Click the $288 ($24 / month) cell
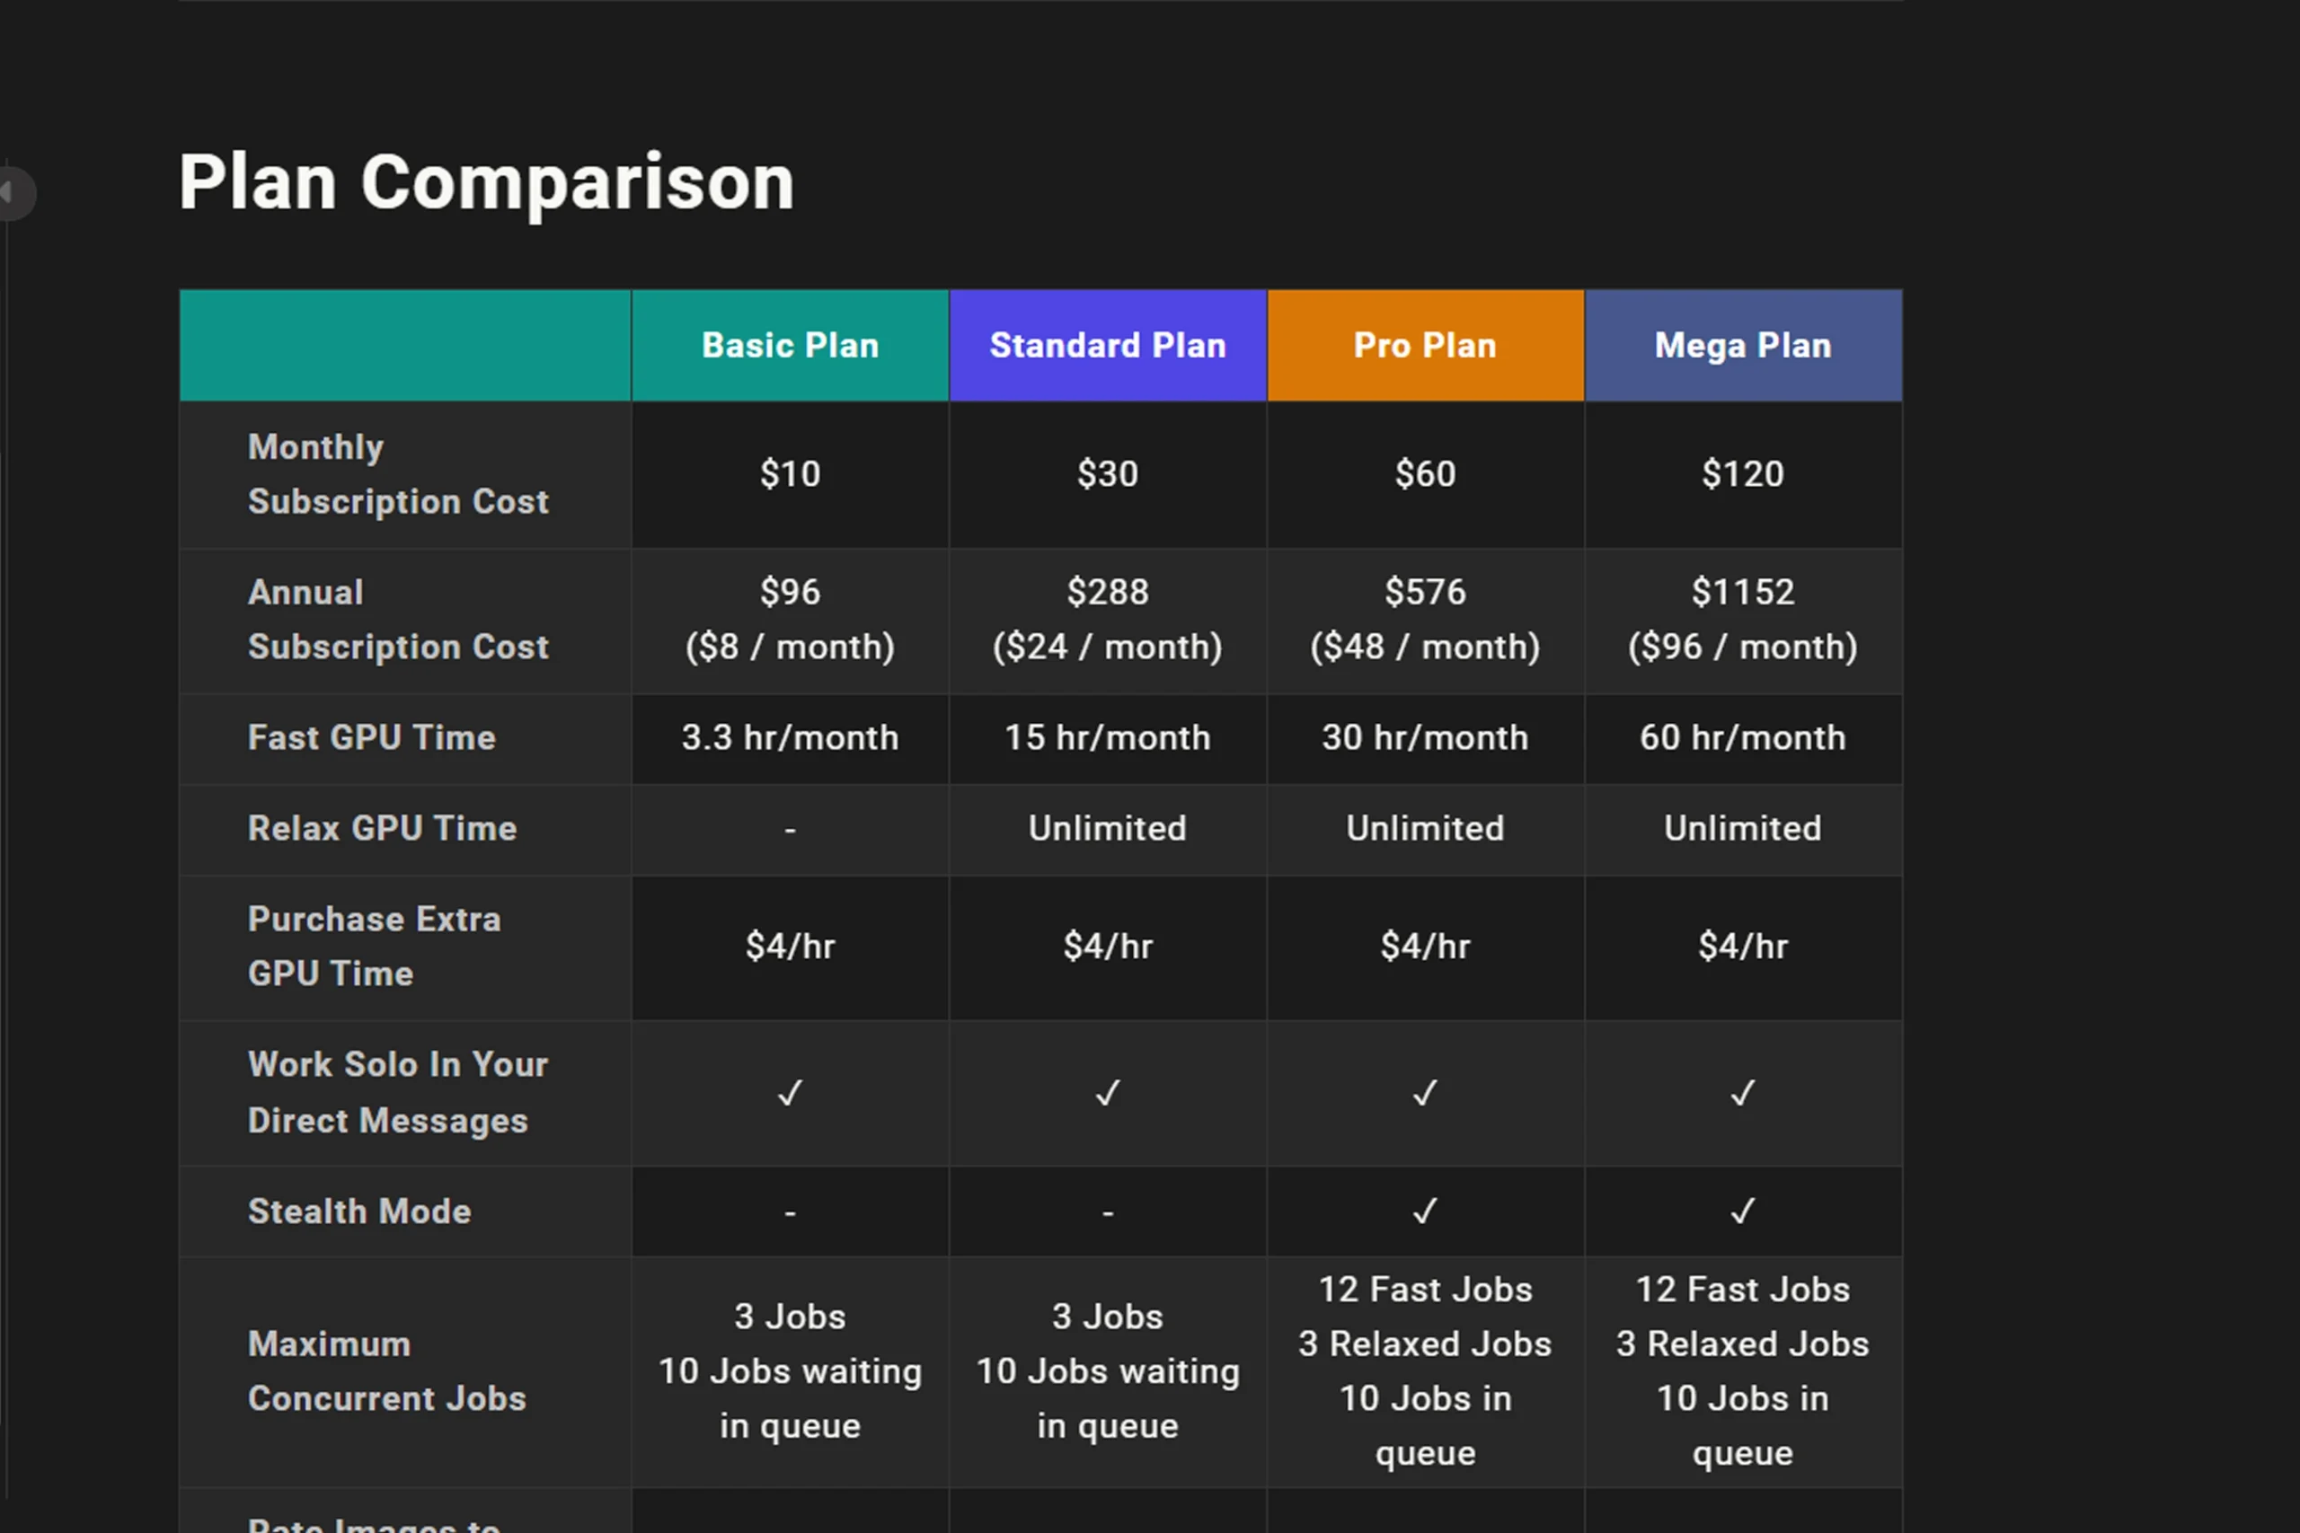Image resolution: width=2300 pixels, height=1533 pixels. click(1108, 621)
